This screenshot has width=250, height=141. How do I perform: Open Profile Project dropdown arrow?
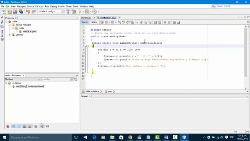(x=98, y=11)
